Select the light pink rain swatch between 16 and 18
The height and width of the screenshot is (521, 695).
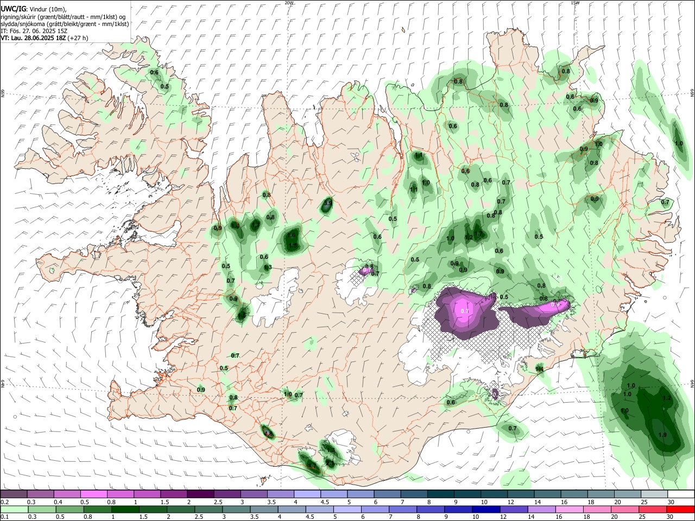pyautogui.click(x=569, y=509)
